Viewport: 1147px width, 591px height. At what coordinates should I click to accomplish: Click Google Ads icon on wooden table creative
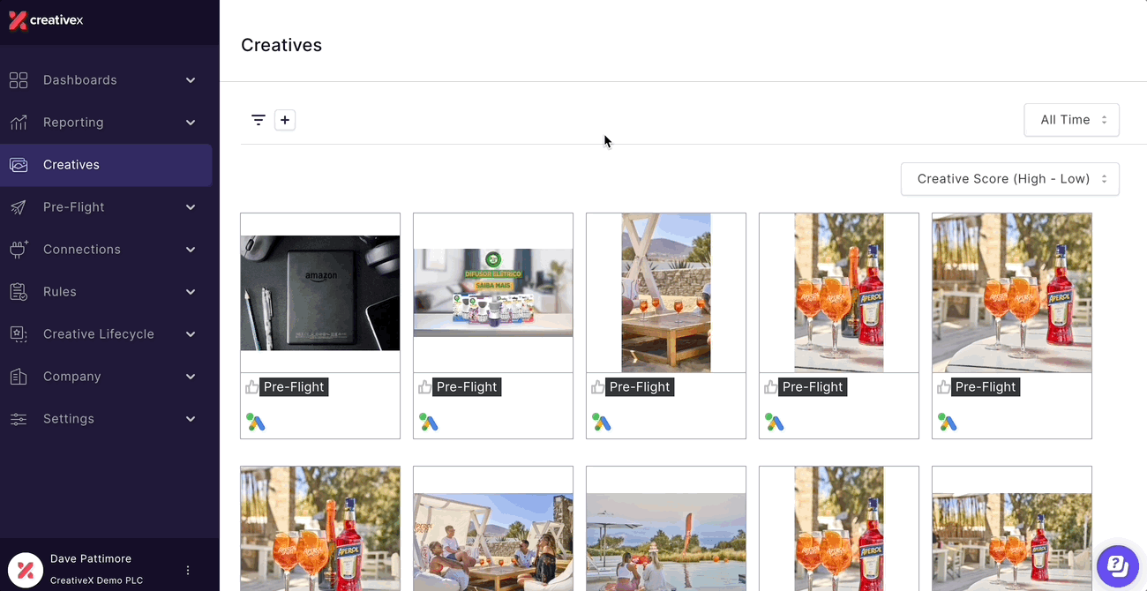pos(602,423)
